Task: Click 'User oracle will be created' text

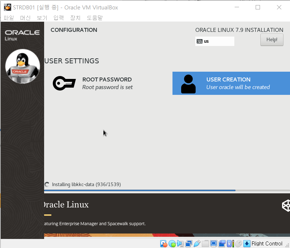Action: tap(238, 87)
